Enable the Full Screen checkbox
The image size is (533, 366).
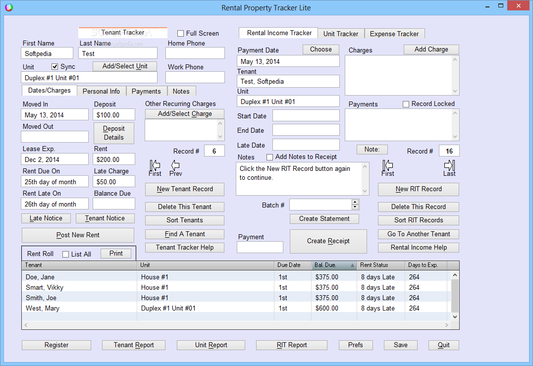point(180,33)
